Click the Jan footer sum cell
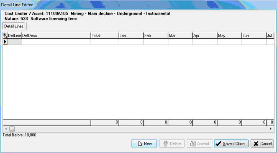This screenshot has height=153, width=277. pos(131,123)
